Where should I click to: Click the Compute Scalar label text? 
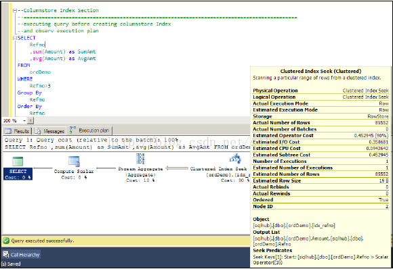pyautogui.click(x=74, y=172)
